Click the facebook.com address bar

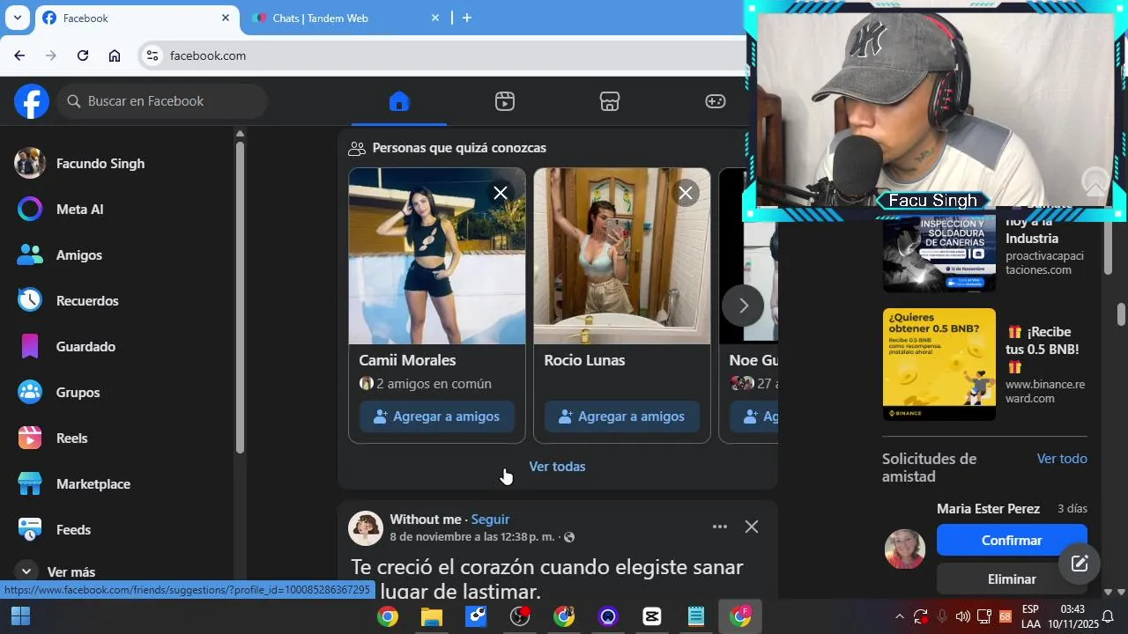coord(442,55)
